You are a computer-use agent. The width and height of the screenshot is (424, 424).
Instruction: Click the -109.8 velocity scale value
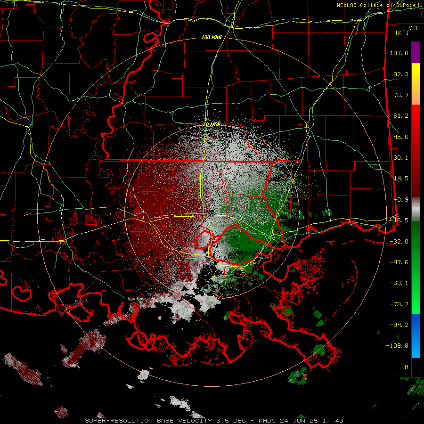pos(397,346)
